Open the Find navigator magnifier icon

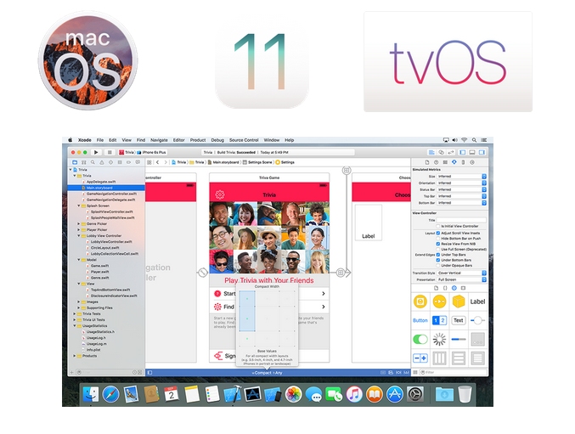93,162
